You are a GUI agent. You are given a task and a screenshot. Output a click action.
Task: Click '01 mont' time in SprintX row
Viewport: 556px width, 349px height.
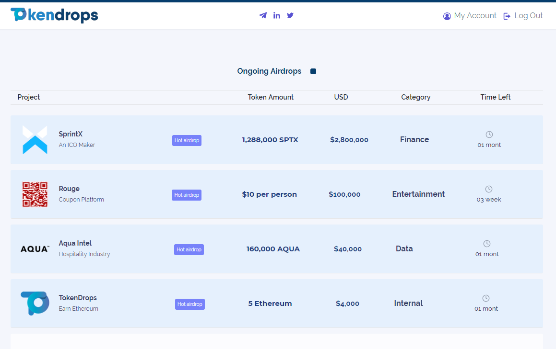tap(489, 145)
